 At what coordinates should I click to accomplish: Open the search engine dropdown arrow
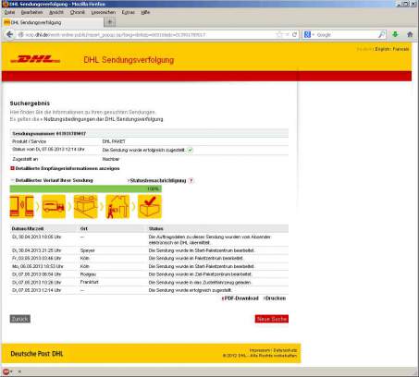313,35
